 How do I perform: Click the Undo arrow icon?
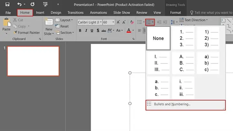(x=19, y=5)
